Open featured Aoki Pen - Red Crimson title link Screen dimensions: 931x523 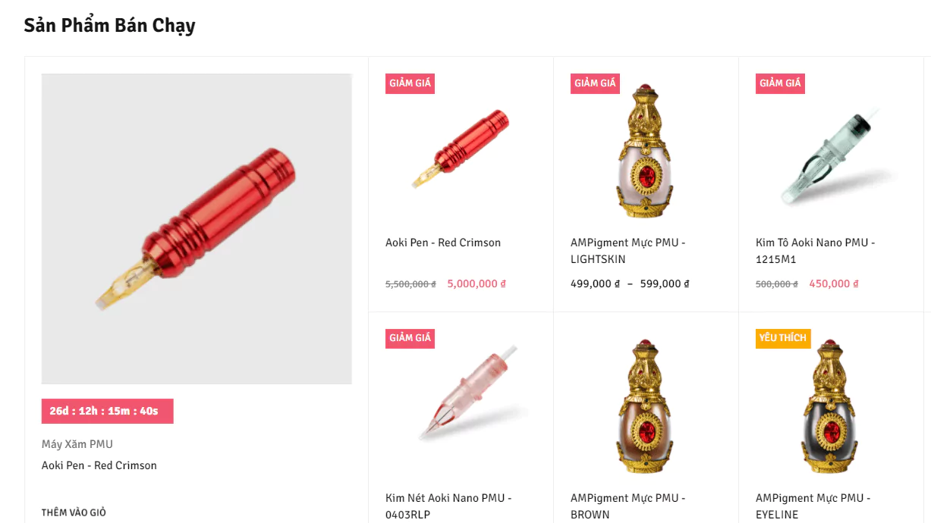point(99,465)
